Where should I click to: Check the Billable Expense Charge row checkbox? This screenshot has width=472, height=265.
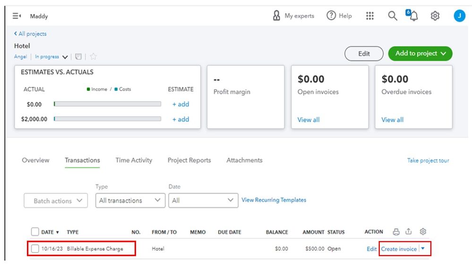click(x=35, y=248)
